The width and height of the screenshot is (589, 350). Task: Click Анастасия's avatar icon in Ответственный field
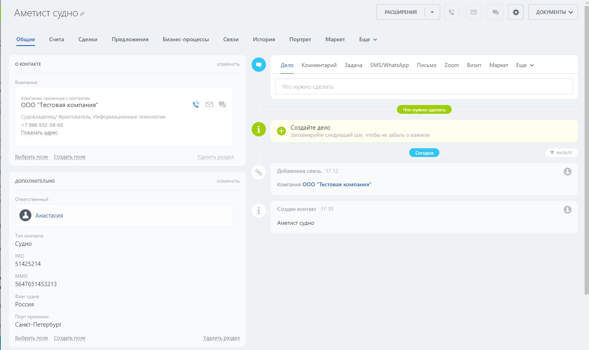pyautogui.click(x=25, y=215)
